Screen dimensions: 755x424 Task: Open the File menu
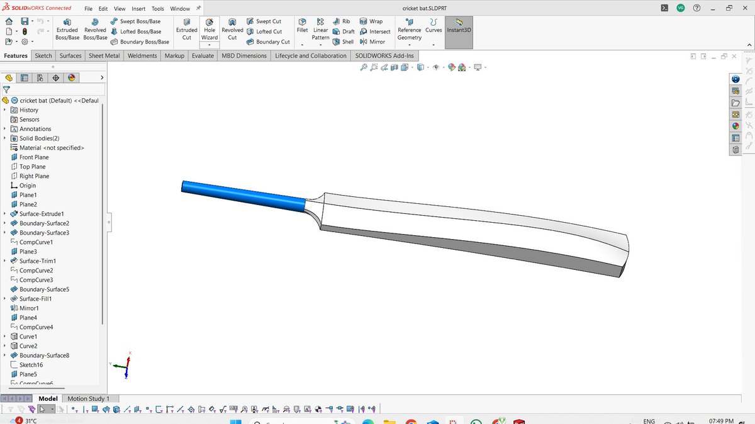point(88,9)
